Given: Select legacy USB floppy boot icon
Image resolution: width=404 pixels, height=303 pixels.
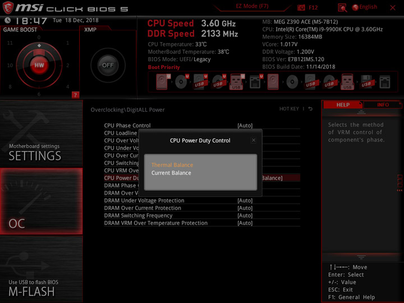Looking at the screenshot, I should pos(366,82).
